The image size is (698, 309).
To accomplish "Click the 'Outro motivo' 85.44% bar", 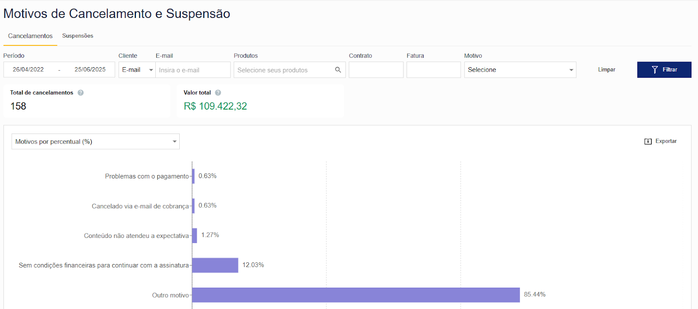I will click(x=356, y=295).
